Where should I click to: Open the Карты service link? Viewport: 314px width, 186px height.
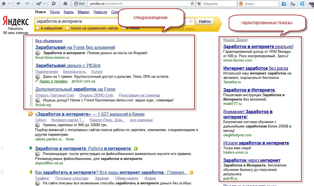point(68,12)
